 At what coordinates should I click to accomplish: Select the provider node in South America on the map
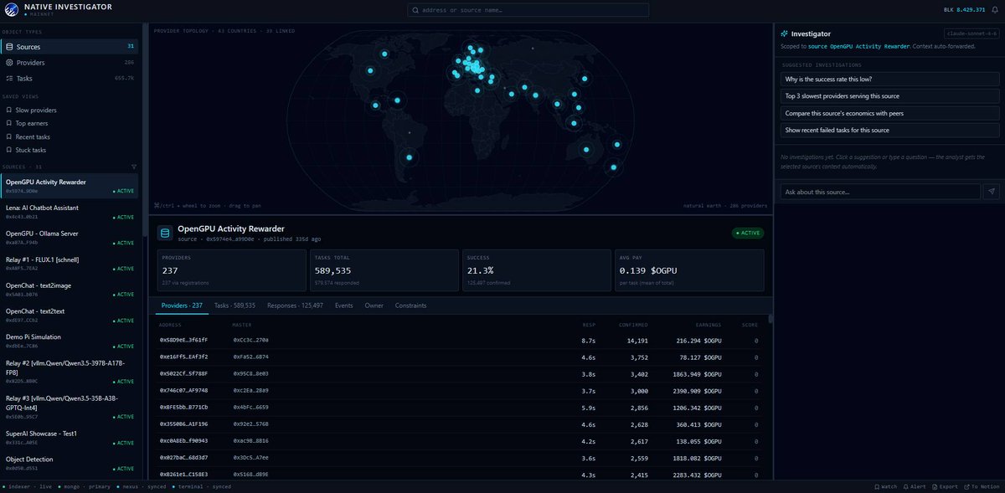[x=410, y=157]
